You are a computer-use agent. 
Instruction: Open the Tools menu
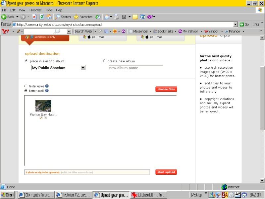[x=49, y=10]
